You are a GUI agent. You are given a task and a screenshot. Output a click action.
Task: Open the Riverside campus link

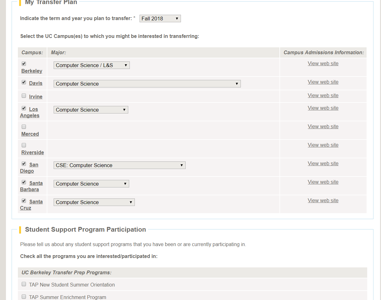point(33,152)
